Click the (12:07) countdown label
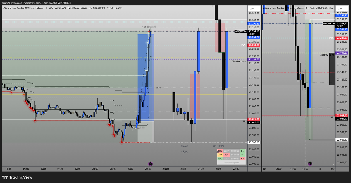 coord(184,146)
